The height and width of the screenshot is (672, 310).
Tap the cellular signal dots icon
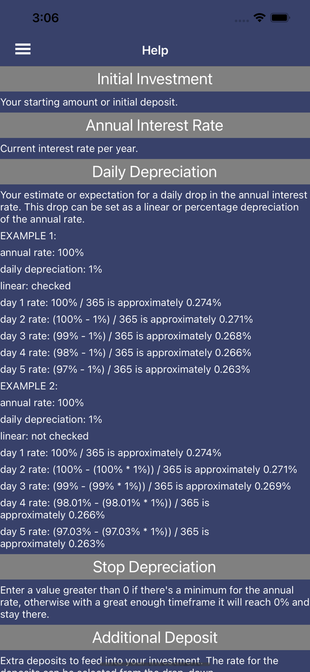241,20
